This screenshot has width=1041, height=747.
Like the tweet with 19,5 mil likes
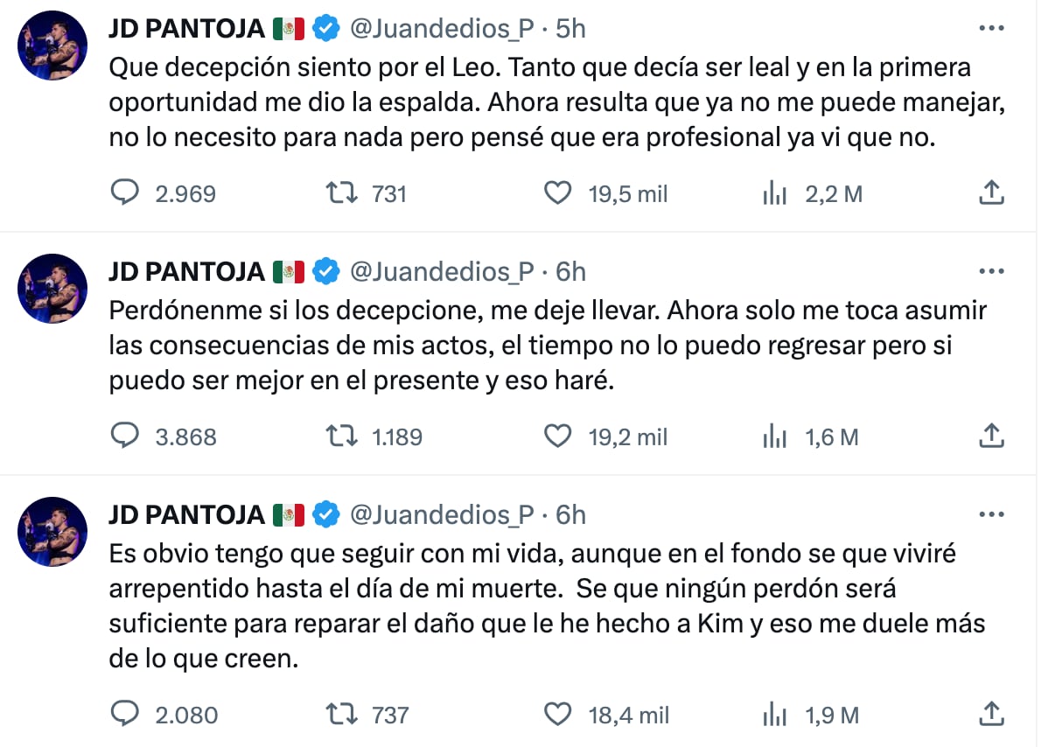pyautogui.click(x=557, y=192)
